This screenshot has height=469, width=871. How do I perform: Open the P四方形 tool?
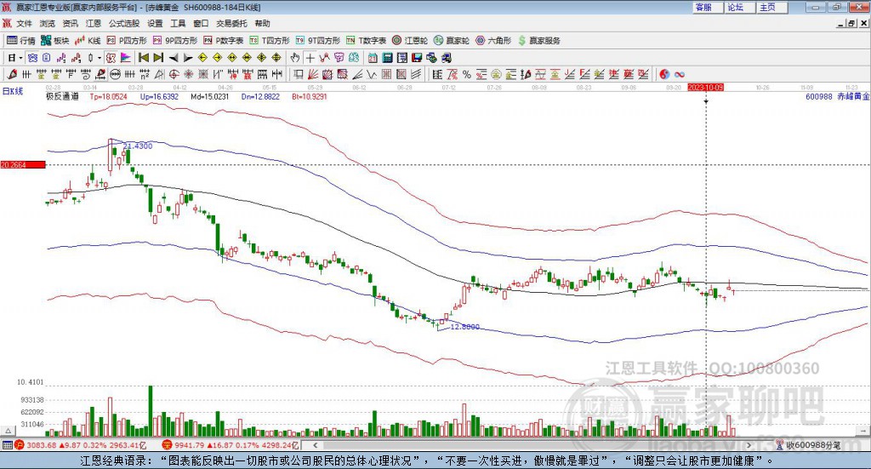click(127, 41)
